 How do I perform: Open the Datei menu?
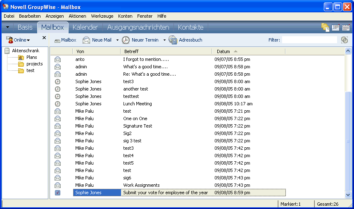9,16
